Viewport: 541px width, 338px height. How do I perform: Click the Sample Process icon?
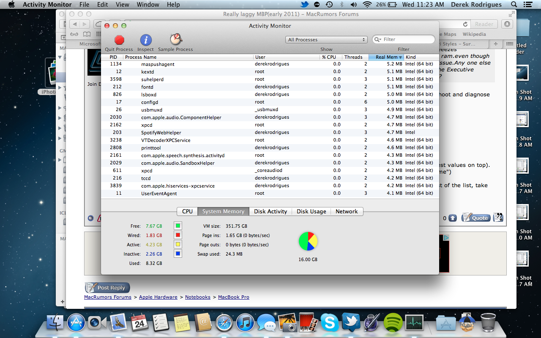click(x=176, y=40)
